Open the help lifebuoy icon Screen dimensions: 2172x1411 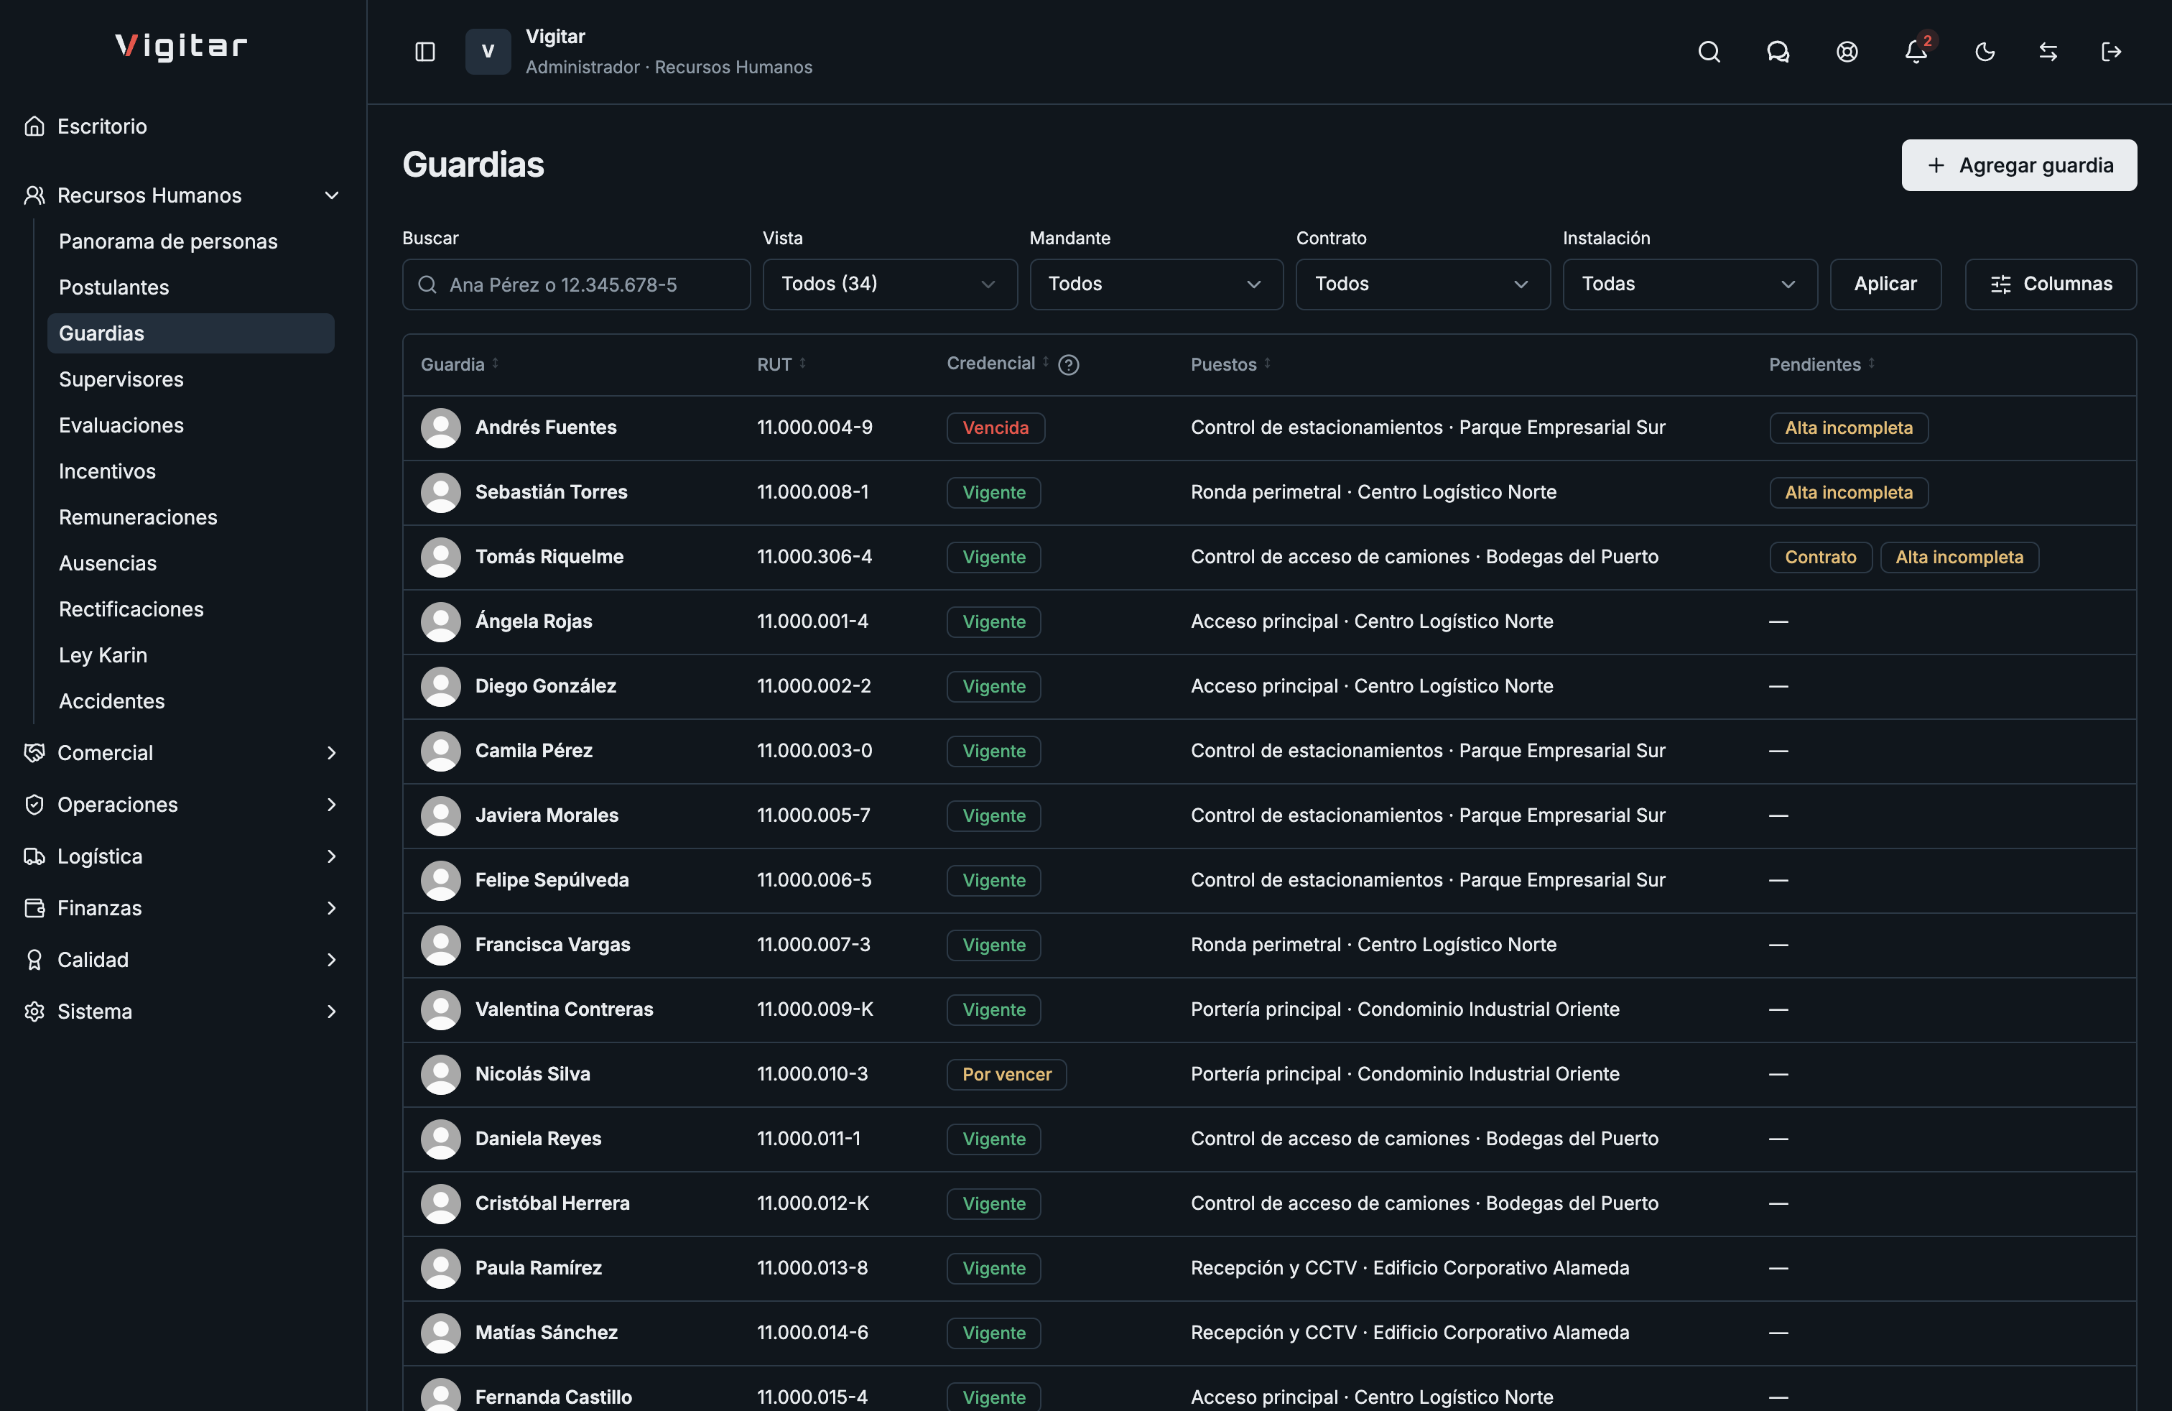(x=1847, y=52)
